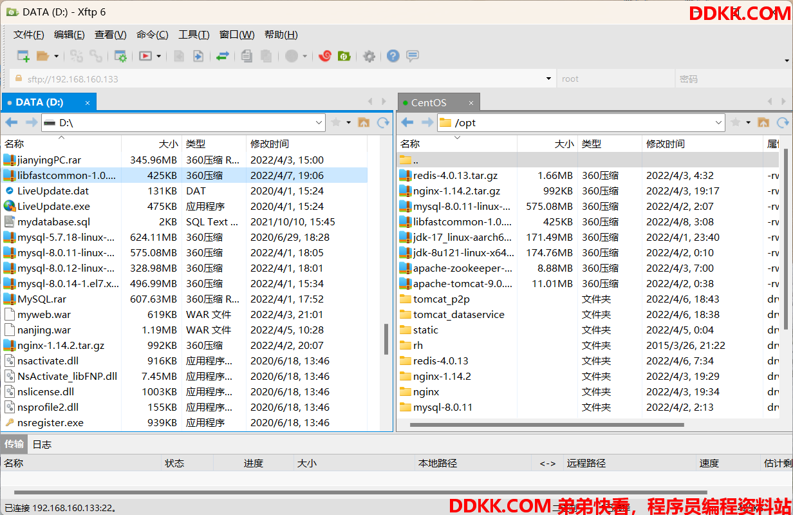Go to home folder in the local pane
Image resolution: width=793 pixels, height=515 pixels.
point(364,122)
